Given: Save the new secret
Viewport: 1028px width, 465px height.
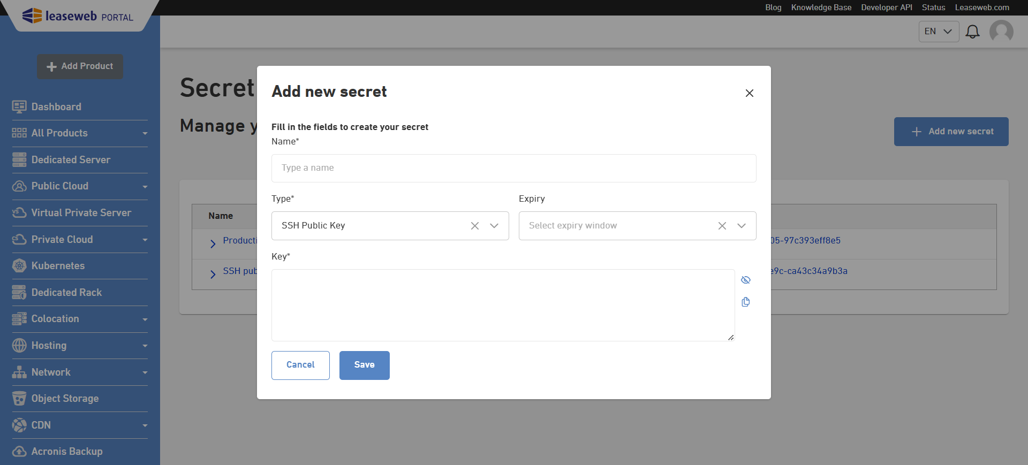Looking at the screenshot, I should [x=364, y=365].
